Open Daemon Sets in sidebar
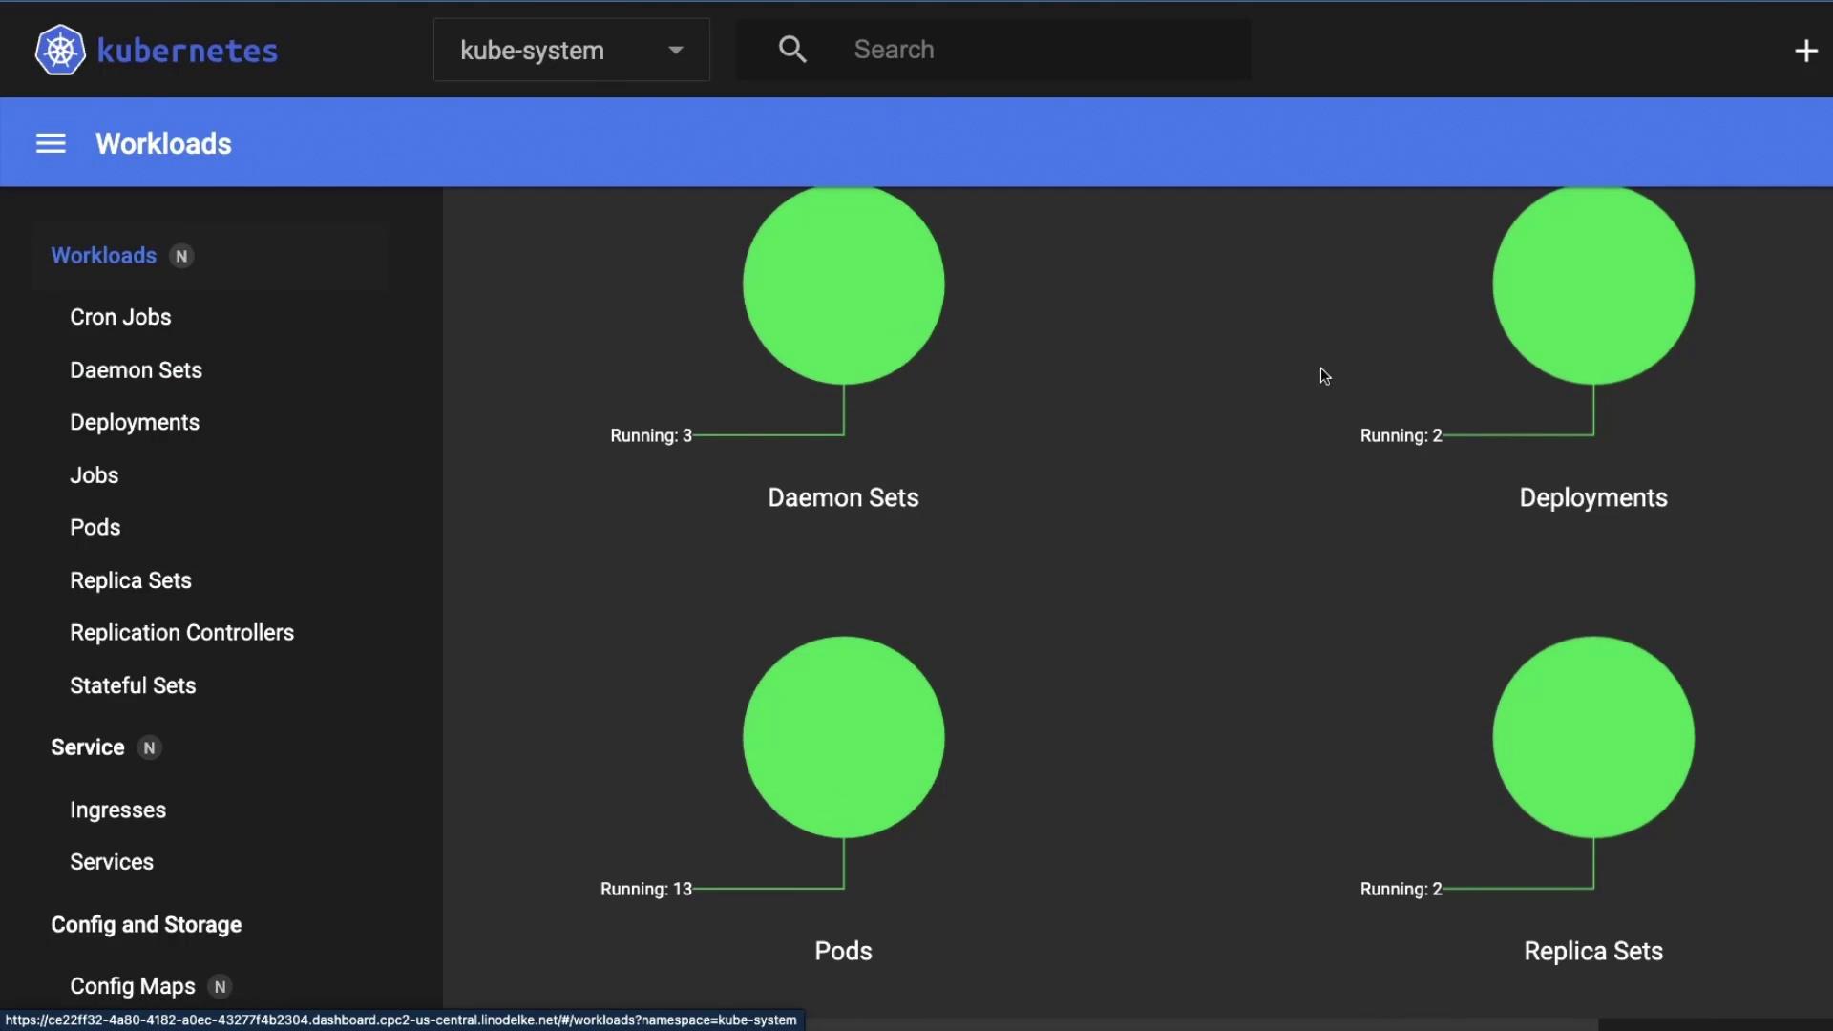The width and height of the screenshot is (1833, 1031). click(x=136, y=370)
